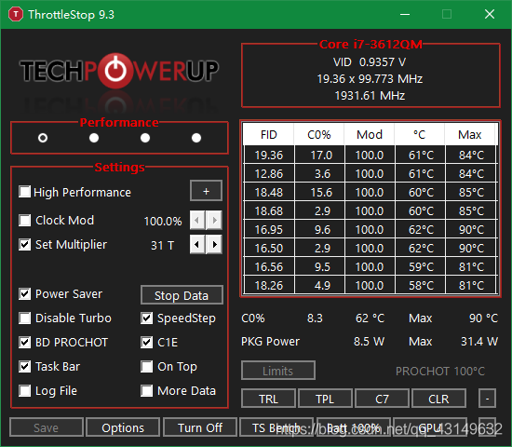The height and width of the screenshot is (447, 512).
Task: Click the FID column header
Action: click(x=268, y=135)
